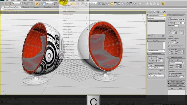Select the Select and Scale tool
The width and height of the screenshot is (187, 105).
point(44,4)
